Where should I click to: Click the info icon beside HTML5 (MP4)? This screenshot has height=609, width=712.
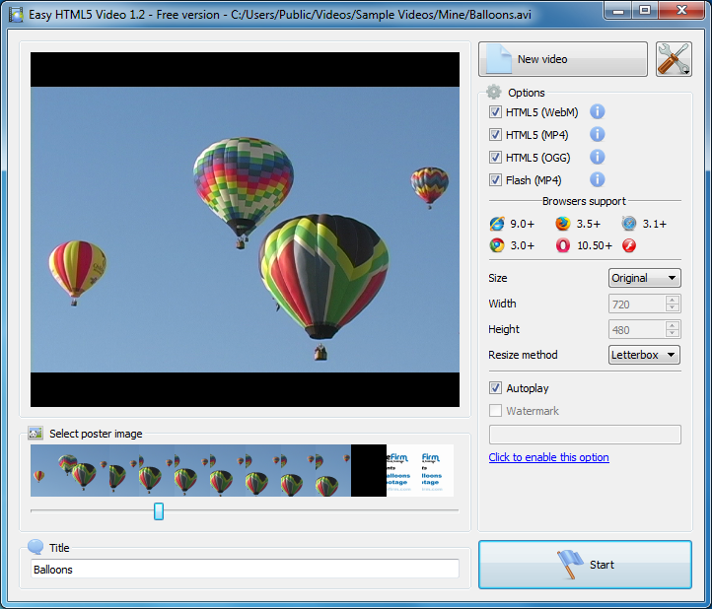click(x=597, y=135)
